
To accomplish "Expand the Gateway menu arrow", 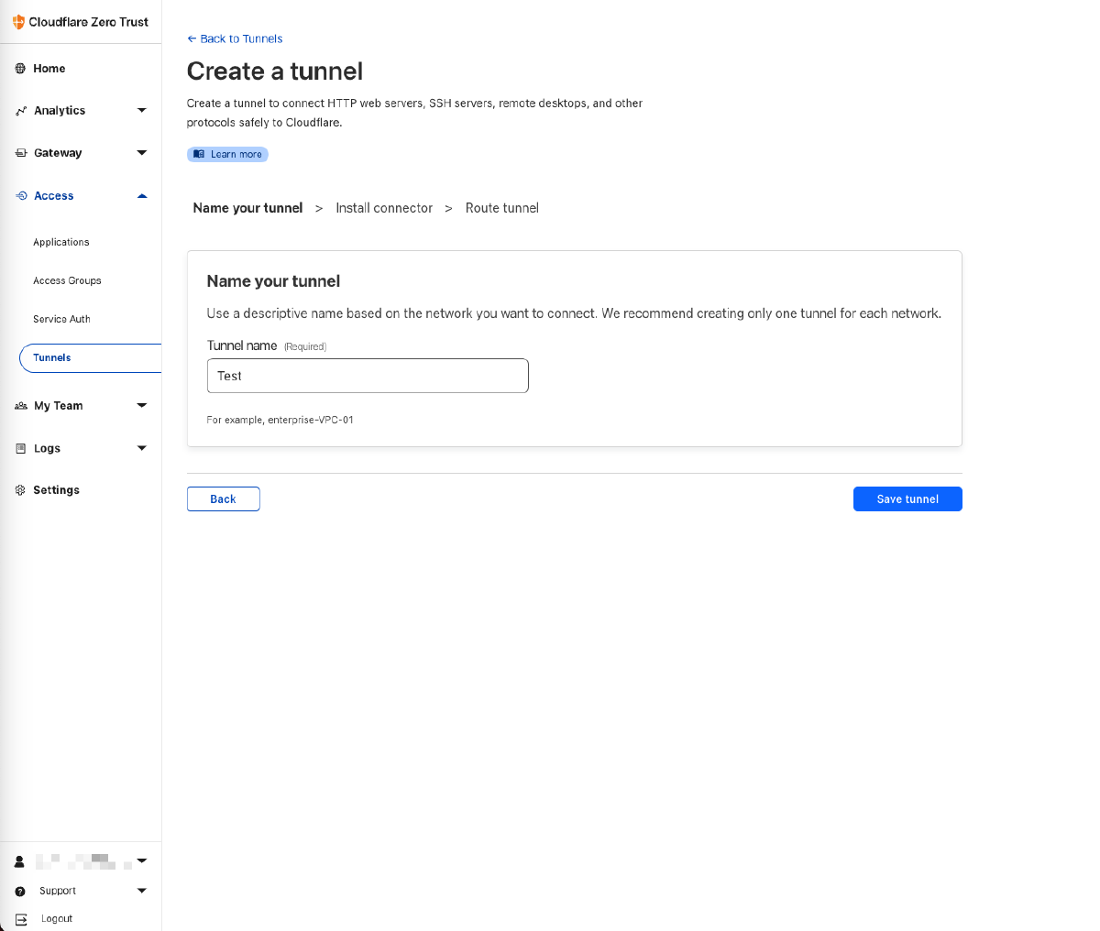I will pyautogui.click(x=141, y=153).
